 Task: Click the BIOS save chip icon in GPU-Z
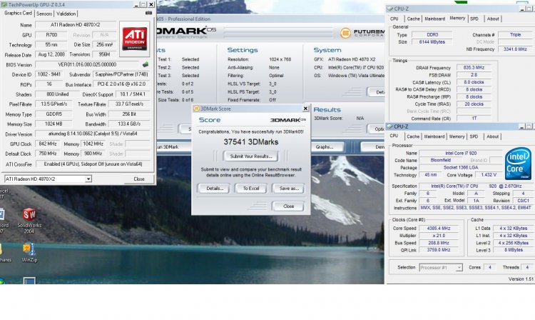(146, 64)
